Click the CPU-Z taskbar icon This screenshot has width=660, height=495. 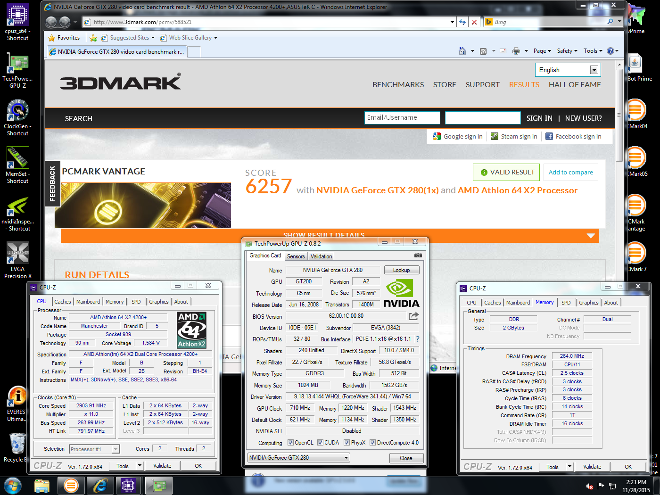(x=128, y=485)
